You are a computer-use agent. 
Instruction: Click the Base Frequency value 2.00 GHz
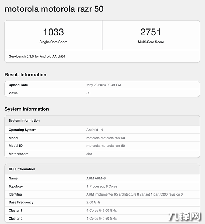(94, 202)
